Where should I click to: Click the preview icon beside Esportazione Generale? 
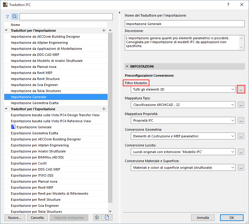(13, 127)
